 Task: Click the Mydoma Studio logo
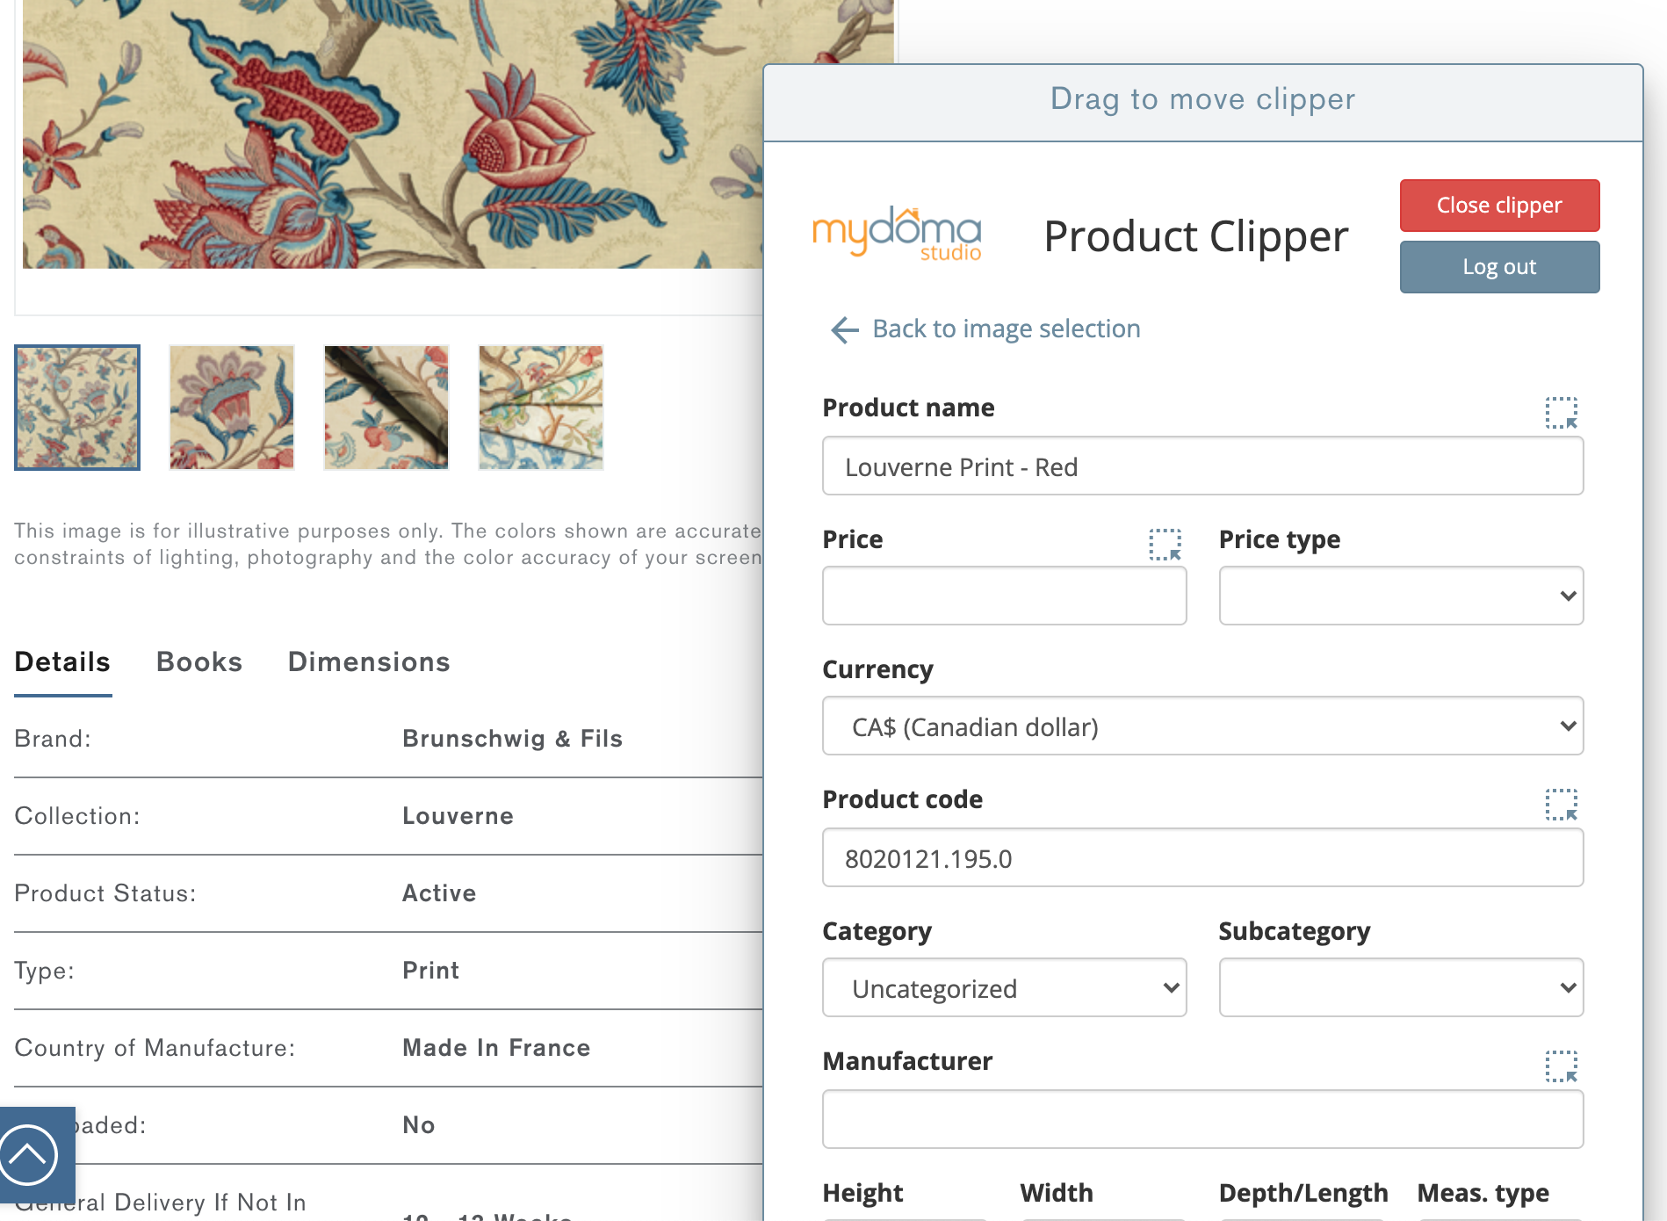coord(898,233)
